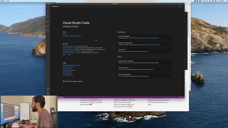Image resolution: width=228 pixels, height=128 pixels.
Task: Open the Tips and Tricks link
Action: point(67,69)
